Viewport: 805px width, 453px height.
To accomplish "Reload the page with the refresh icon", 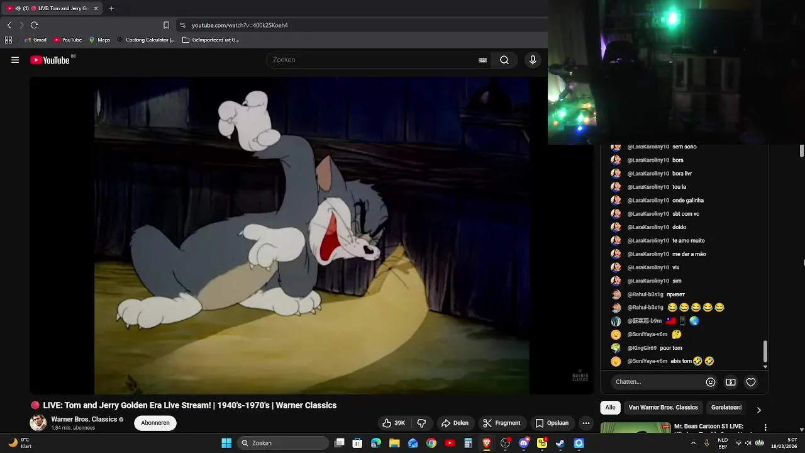I will coord(34,25).
